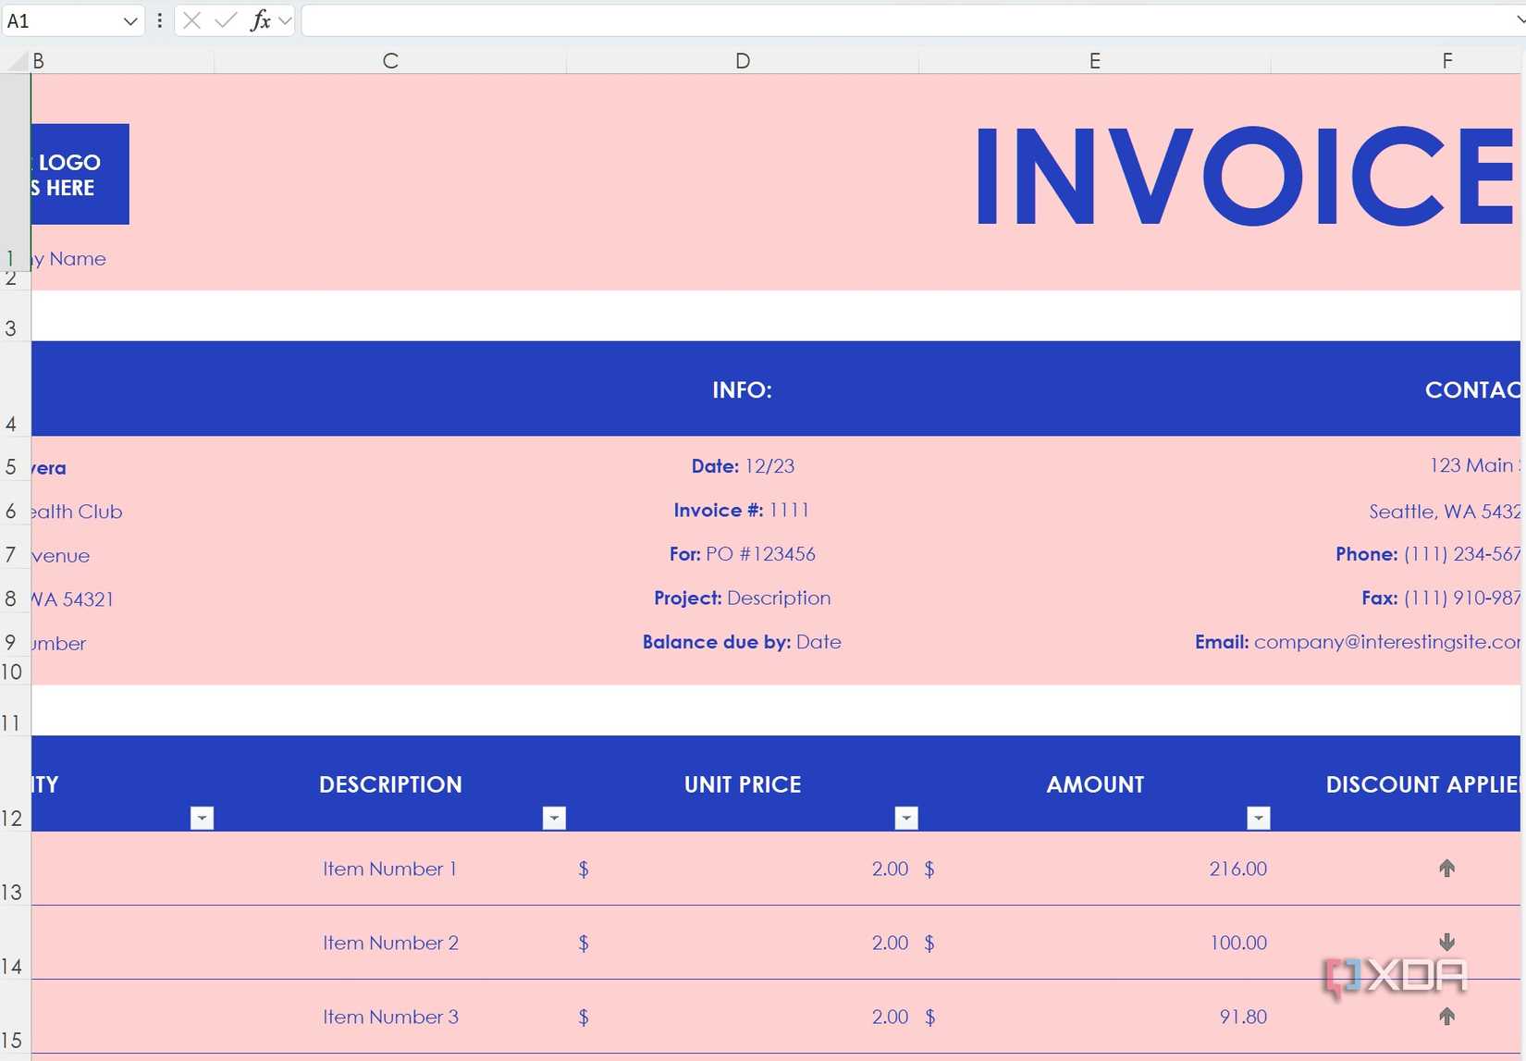
Task: Open the filter dropdown in column B header
Action: click(202, 818)
